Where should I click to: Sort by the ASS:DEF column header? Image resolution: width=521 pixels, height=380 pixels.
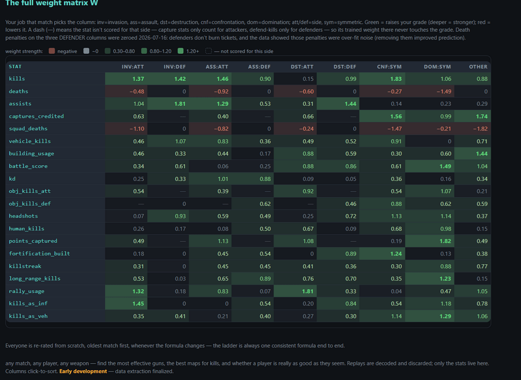(259, 67)
